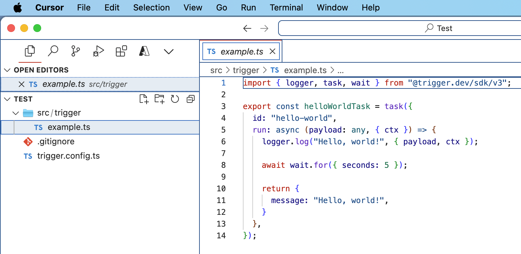Click the search icon in command center
Image resolution: width=521 pixels, height=254 pixels.
coord(429,28)
